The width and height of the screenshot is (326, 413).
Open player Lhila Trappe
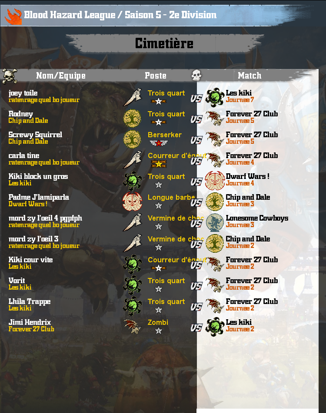(x=30, y=301)
